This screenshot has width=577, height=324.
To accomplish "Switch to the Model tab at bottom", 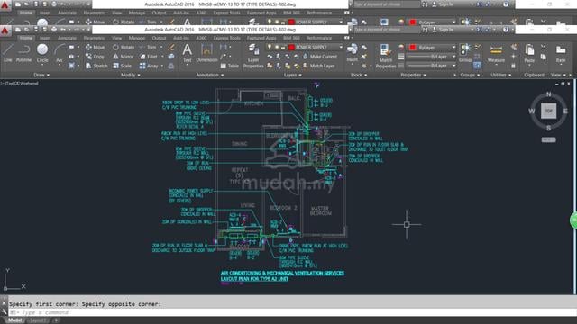I will 14,320.
